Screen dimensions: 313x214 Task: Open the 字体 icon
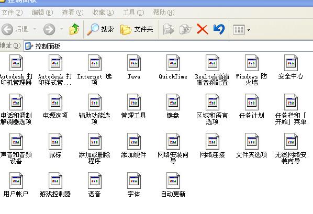pos(134,181)
